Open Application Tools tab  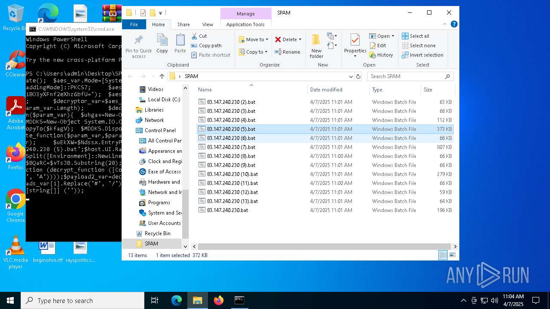click(x=245, y=24)
